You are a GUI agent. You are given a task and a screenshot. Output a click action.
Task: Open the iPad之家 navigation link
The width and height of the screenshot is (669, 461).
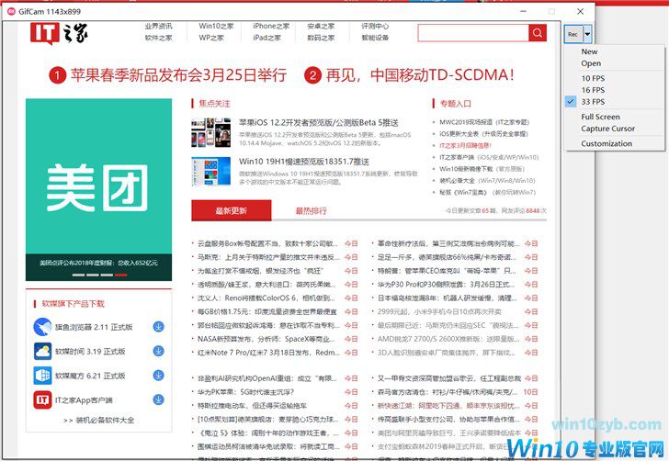[x=266, y=38]
